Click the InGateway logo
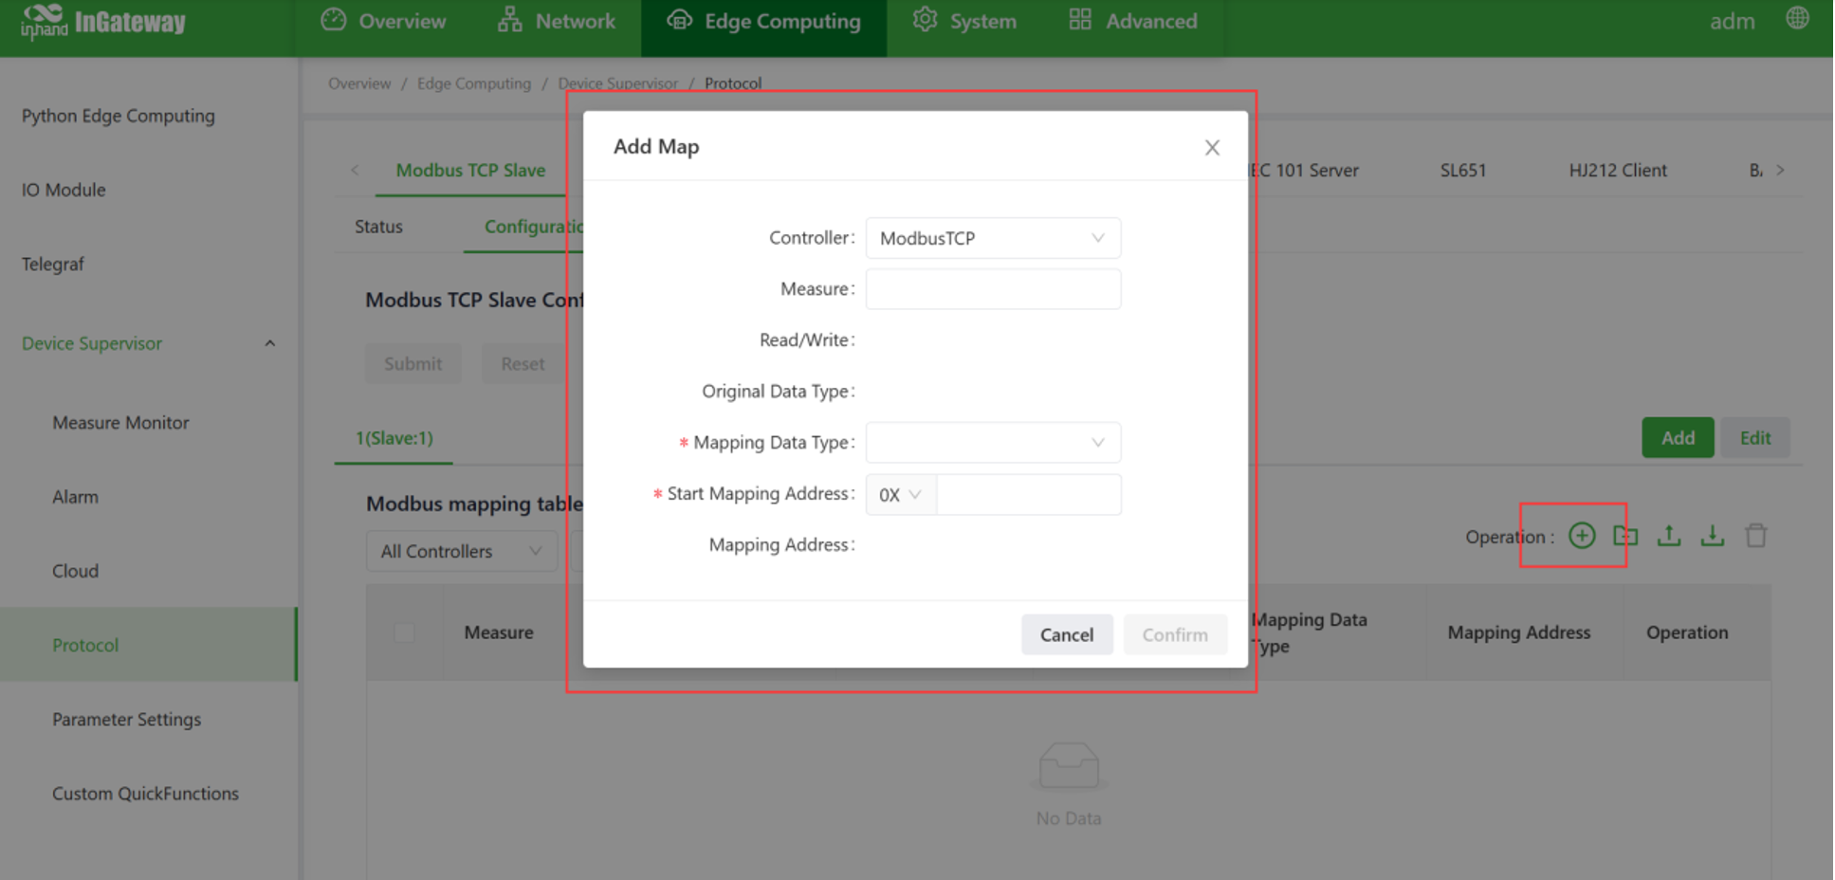 (102, 21)
